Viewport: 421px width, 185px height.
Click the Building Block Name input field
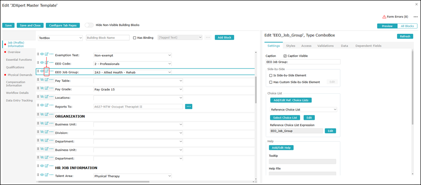point(108,38)
